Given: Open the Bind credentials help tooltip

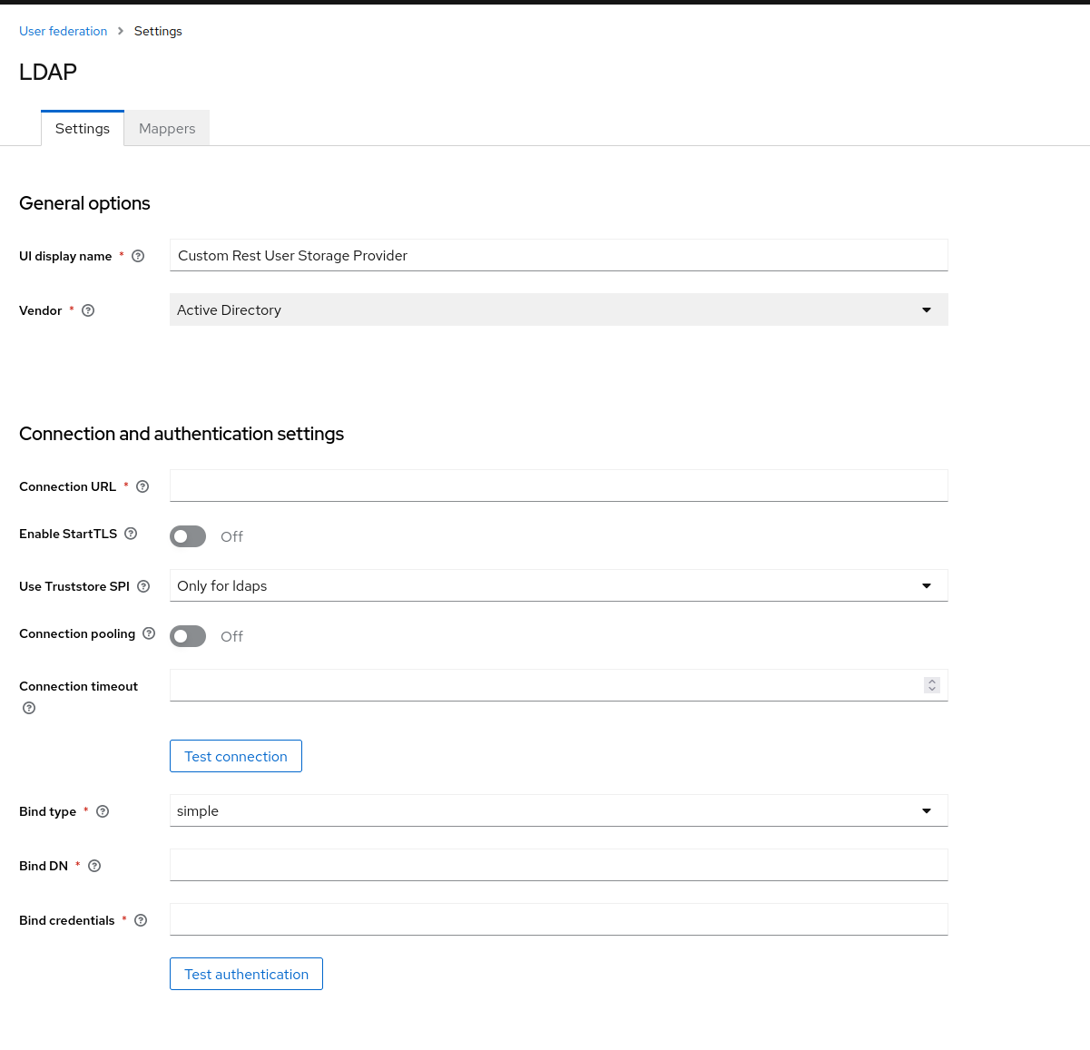Looking at the screenshot, I should pyautogui.click(x=140, y=920).
